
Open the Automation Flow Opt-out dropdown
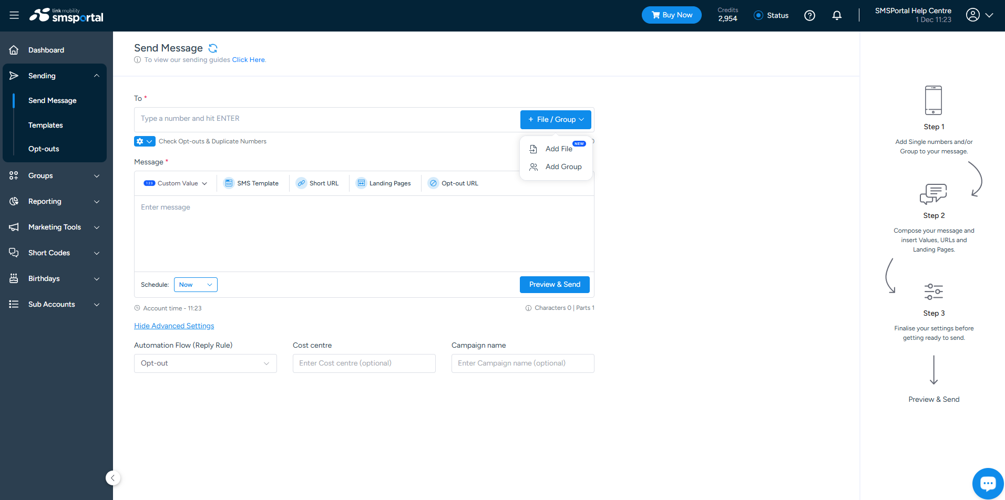206,363
